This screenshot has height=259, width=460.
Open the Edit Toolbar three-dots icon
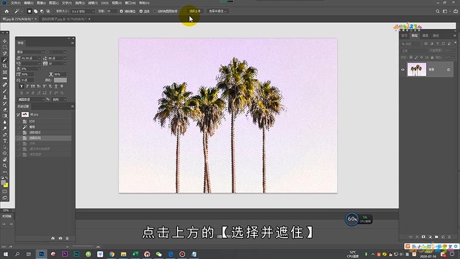click(x=5, y=172)
